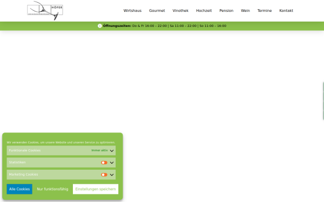Open the Termine menu item

point(265,11)
